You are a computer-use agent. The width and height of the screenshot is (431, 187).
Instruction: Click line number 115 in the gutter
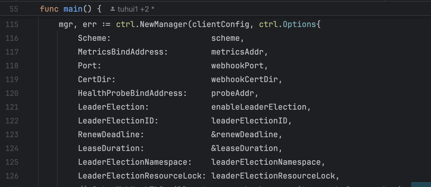tap(12, 24)
